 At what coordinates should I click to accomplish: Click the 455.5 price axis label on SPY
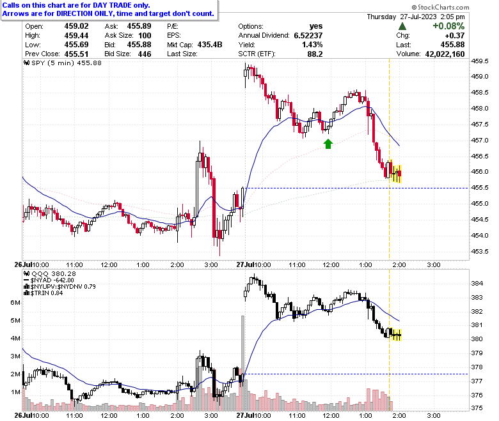click(480, 188)
